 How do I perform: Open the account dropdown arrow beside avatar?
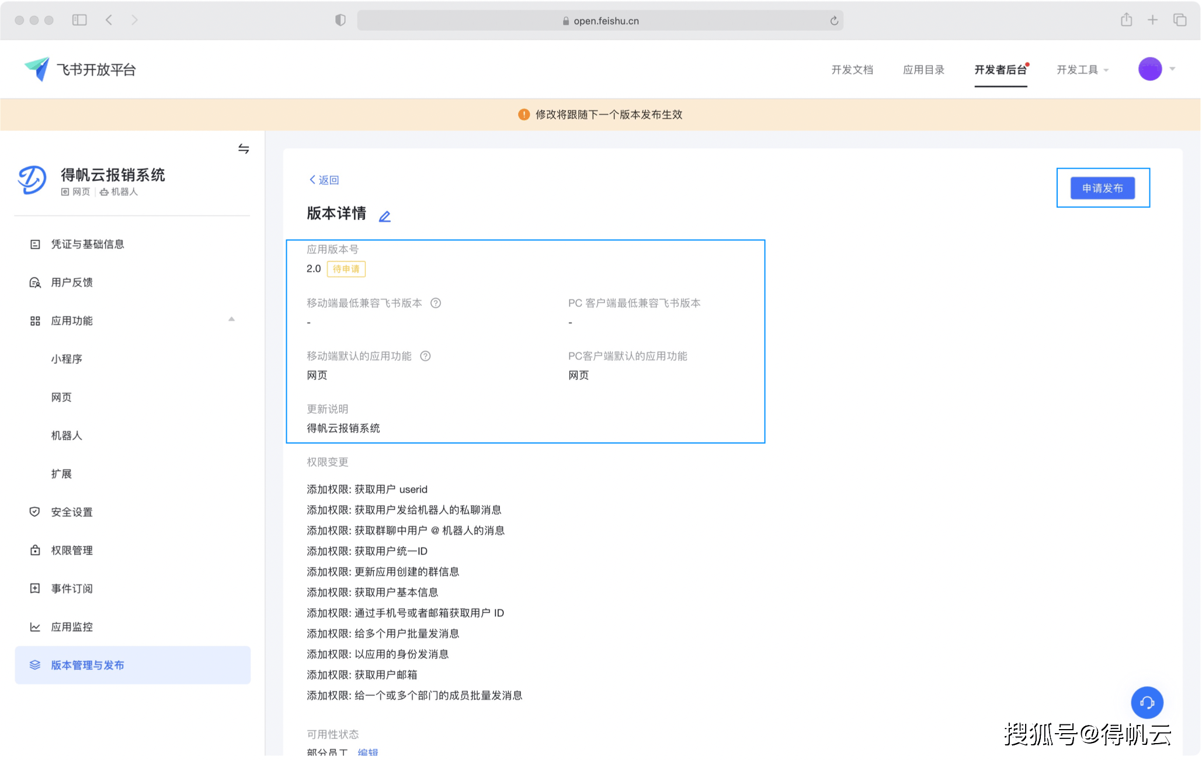click(1172, 69)
